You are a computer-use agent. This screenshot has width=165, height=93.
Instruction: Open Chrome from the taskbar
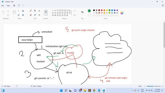click(x=94, y=90)
